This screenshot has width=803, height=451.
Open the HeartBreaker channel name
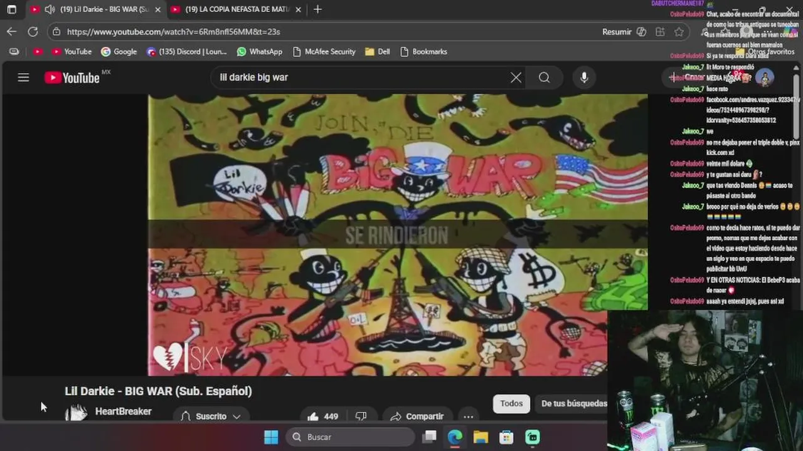123,412
